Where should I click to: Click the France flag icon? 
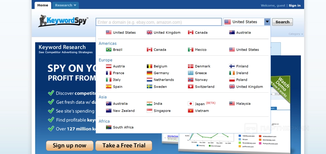(109, 73)
